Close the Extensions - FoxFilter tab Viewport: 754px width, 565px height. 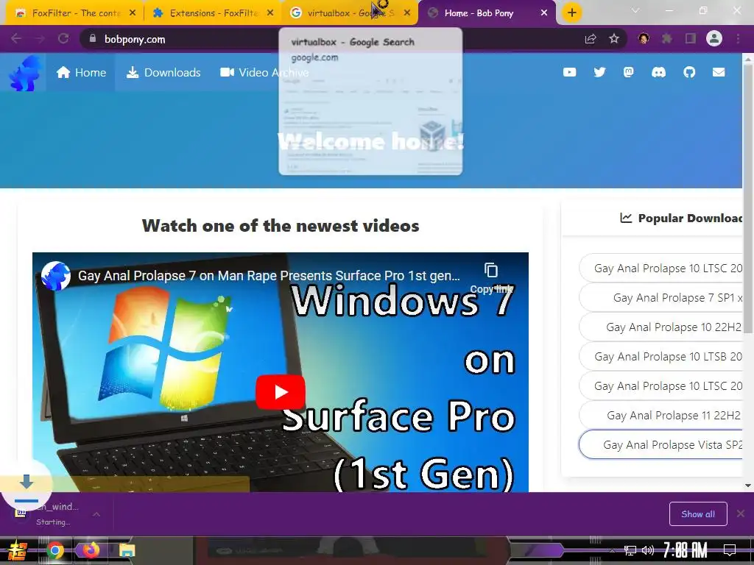pyautogui.click(x=269, y=13)
